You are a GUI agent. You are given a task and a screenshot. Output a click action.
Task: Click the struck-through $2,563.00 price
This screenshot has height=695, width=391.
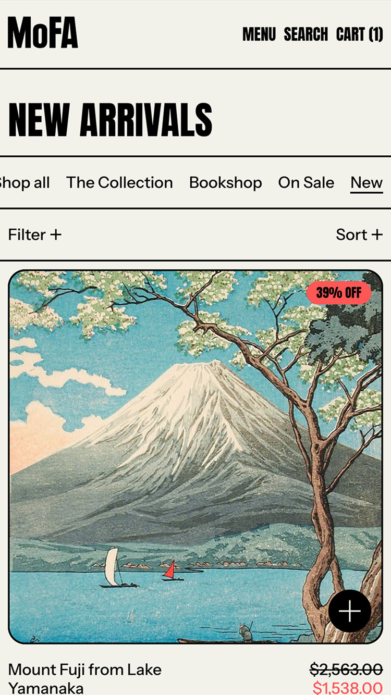(346, 669)
